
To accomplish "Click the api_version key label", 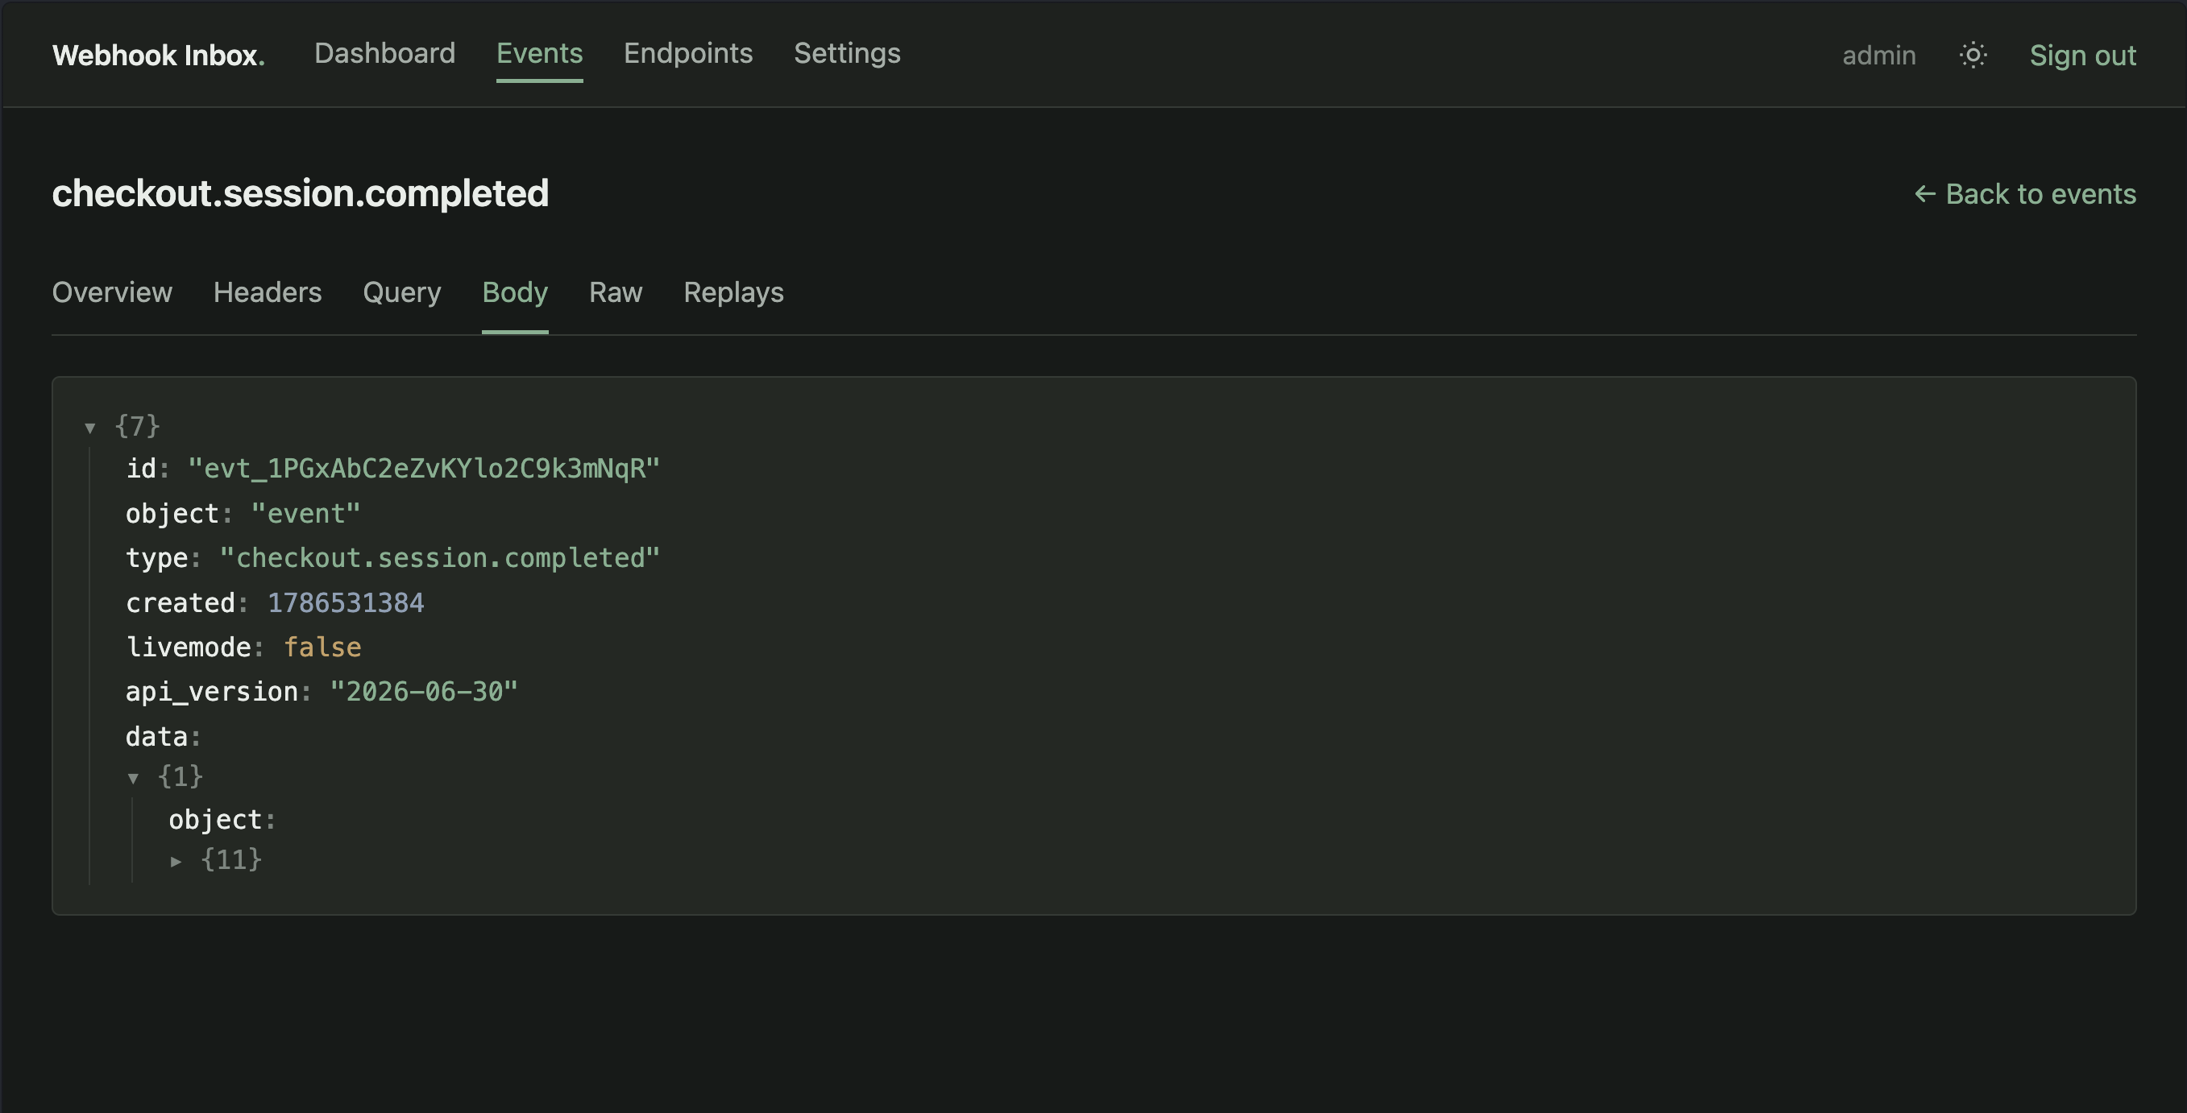I will pos(212,693).
